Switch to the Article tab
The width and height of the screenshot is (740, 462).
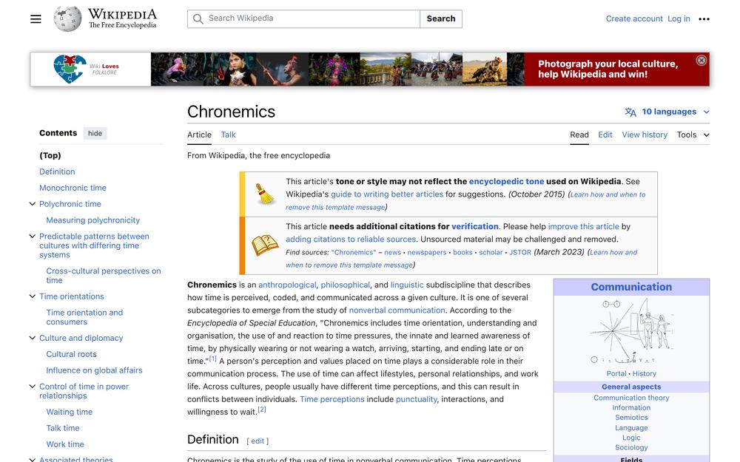tap(199, 135)
